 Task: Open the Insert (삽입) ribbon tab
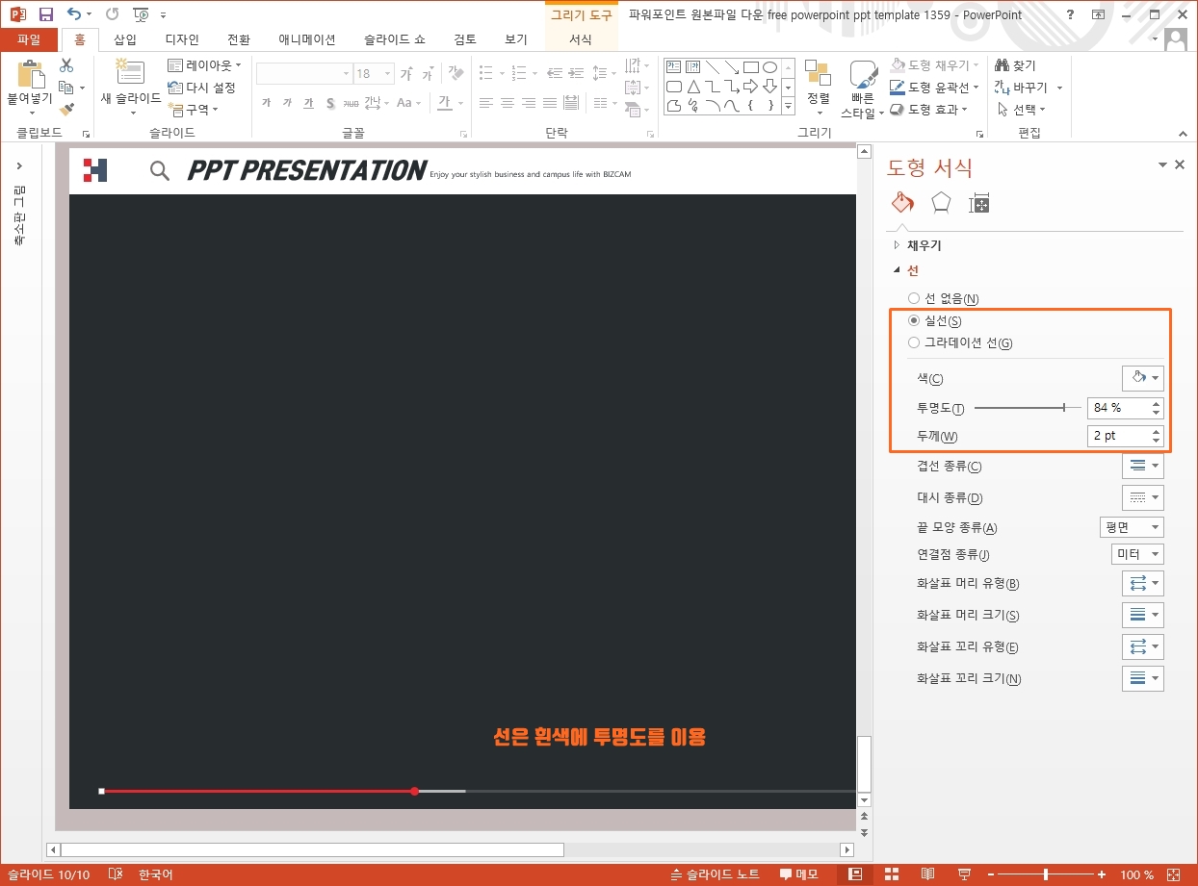pyautogui.click(x=125, y=39)
